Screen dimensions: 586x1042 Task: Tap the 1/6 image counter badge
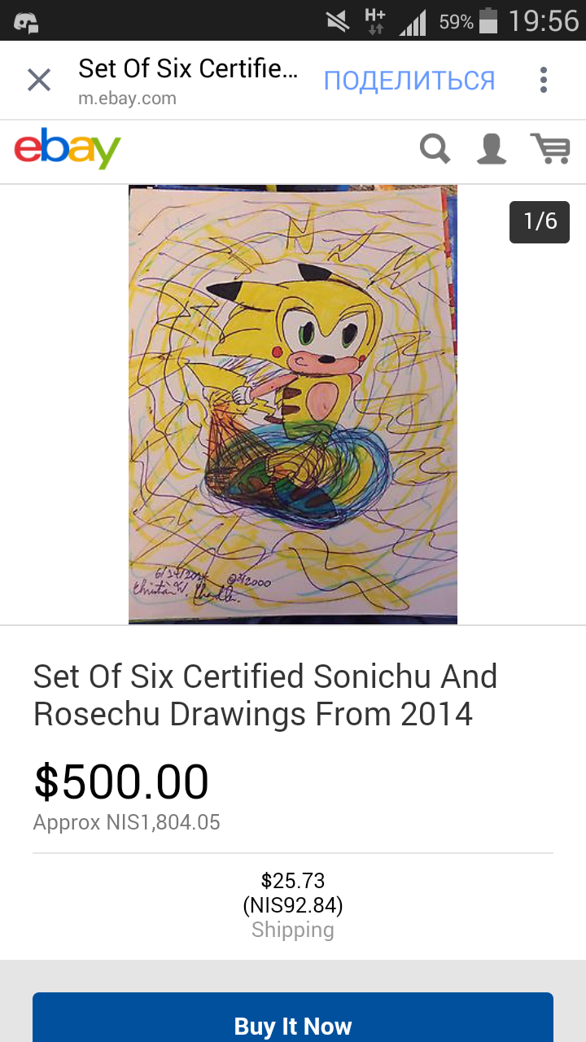point(540,221)
